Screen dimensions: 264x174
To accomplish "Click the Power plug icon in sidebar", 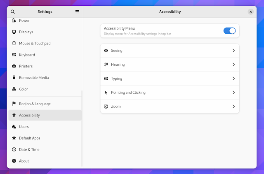I will point(14,21).
